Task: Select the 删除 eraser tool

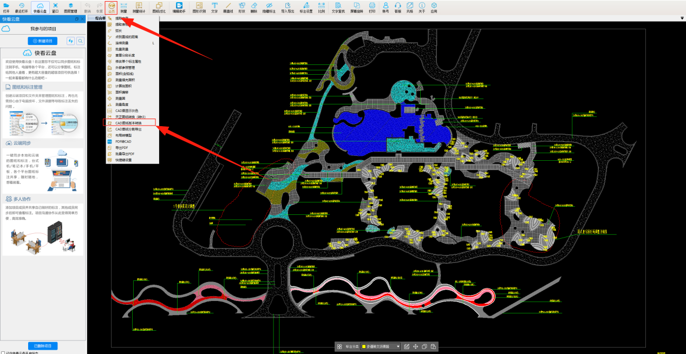Action: tap(254, 7)
